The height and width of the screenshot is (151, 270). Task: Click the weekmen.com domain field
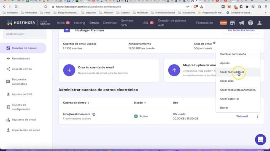24,34
